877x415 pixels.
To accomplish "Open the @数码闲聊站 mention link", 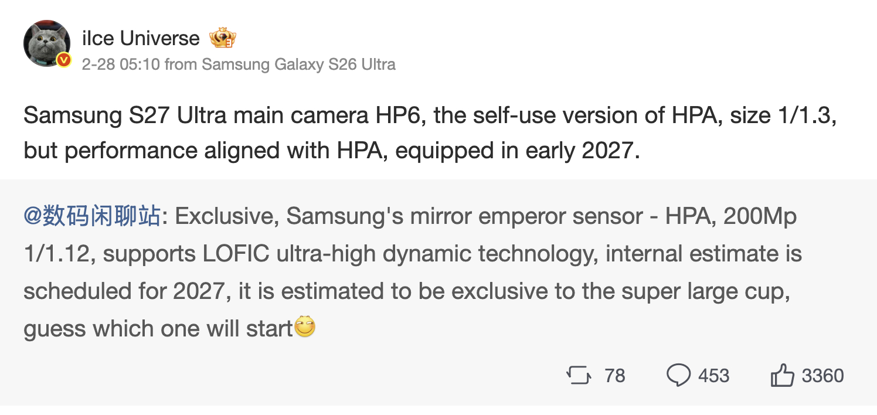I will pos(92,217).
